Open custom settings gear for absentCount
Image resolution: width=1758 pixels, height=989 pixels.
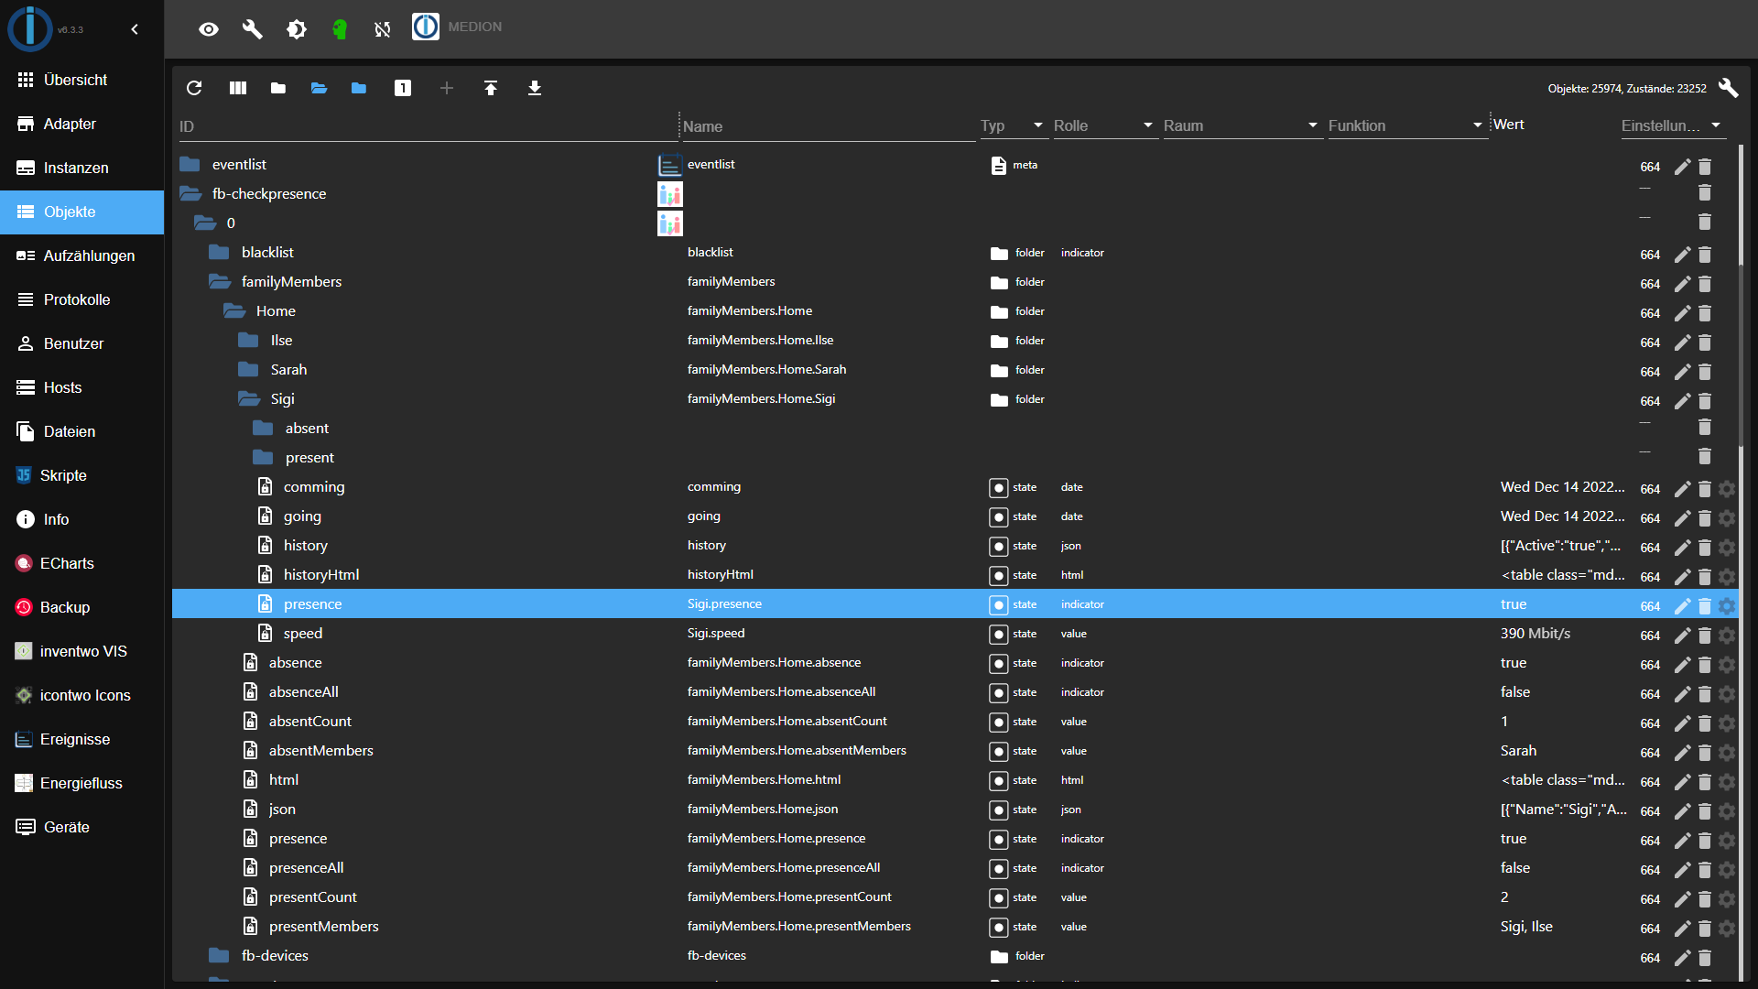(1727, 723)
